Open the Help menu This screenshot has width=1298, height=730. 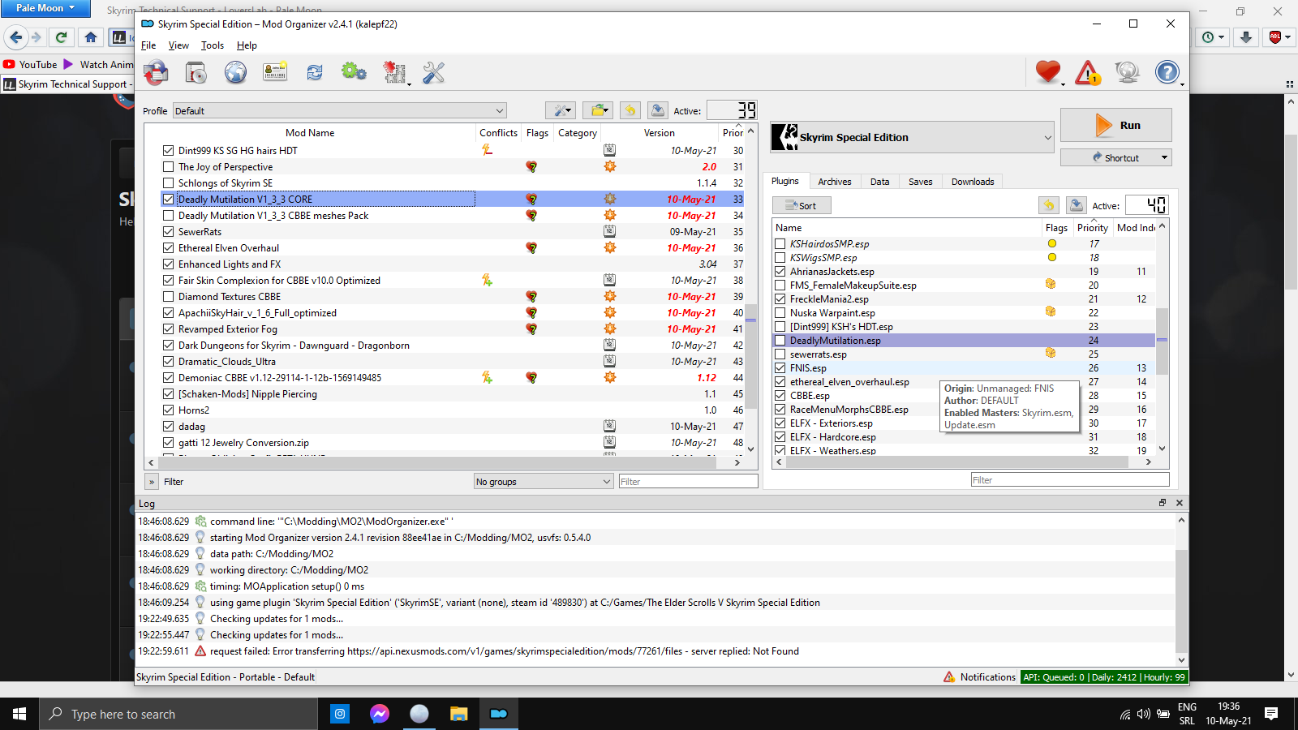[247, 45]
